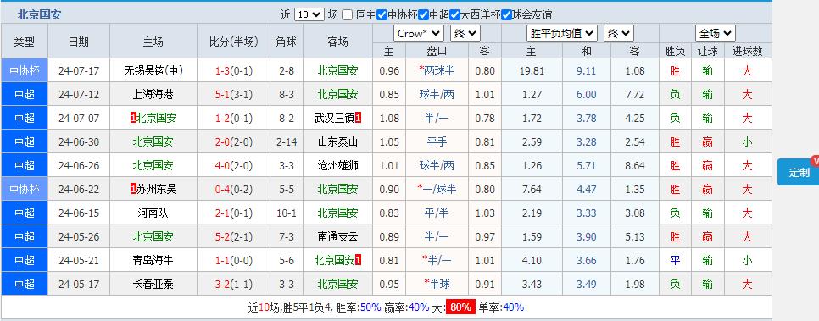Click the handicap *两球半
Screen dimensions: 819x321
tap(437, 70)
